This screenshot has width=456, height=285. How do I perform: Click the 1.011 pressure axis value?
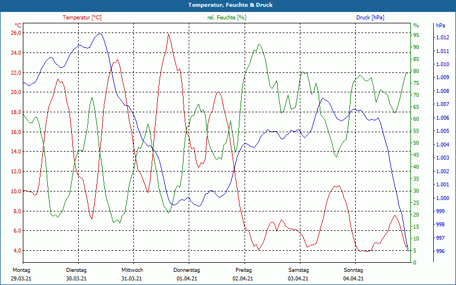442,51
